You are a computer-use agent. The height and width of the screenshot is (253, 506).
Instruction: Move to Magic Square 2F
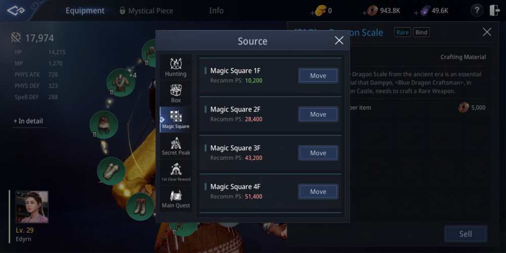pyautogui.click(x=318, y=114)
